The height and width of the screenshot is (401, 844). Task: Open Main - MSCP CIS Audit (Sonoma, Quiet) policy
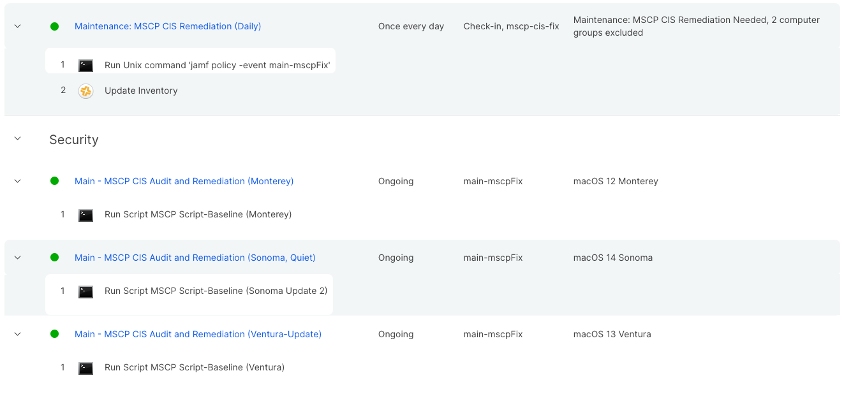coord(195,258)
